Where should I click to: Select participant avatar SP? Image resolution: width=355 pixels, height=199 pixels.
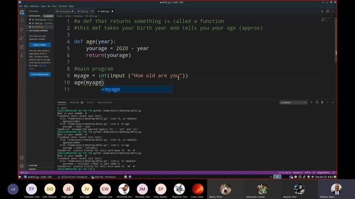[x=161, y=189]
